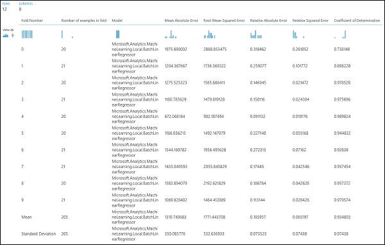Screen dimensions: 385x245
Task: Click the rows label
Action: (x=6, y=4)
